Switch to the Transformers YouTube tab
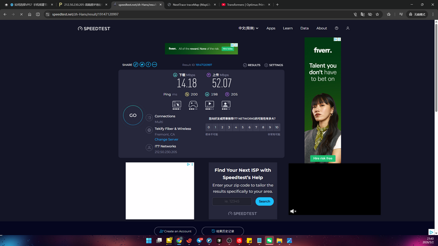Viewport: 438px width, 246px height. (246, 5)
